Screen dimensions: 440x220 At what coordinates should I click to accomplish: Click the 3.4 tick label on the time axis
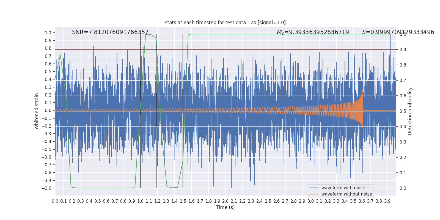[345, 201]
